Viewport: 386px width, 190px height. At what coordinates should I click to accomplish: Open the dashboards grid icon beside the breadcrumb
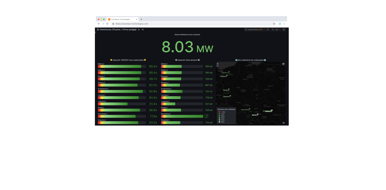(x=98, y=30)
